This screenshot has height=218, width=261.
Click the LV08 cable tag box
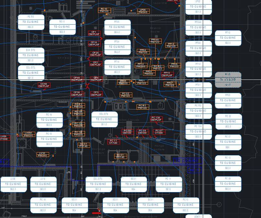click(x=13, y=184)
